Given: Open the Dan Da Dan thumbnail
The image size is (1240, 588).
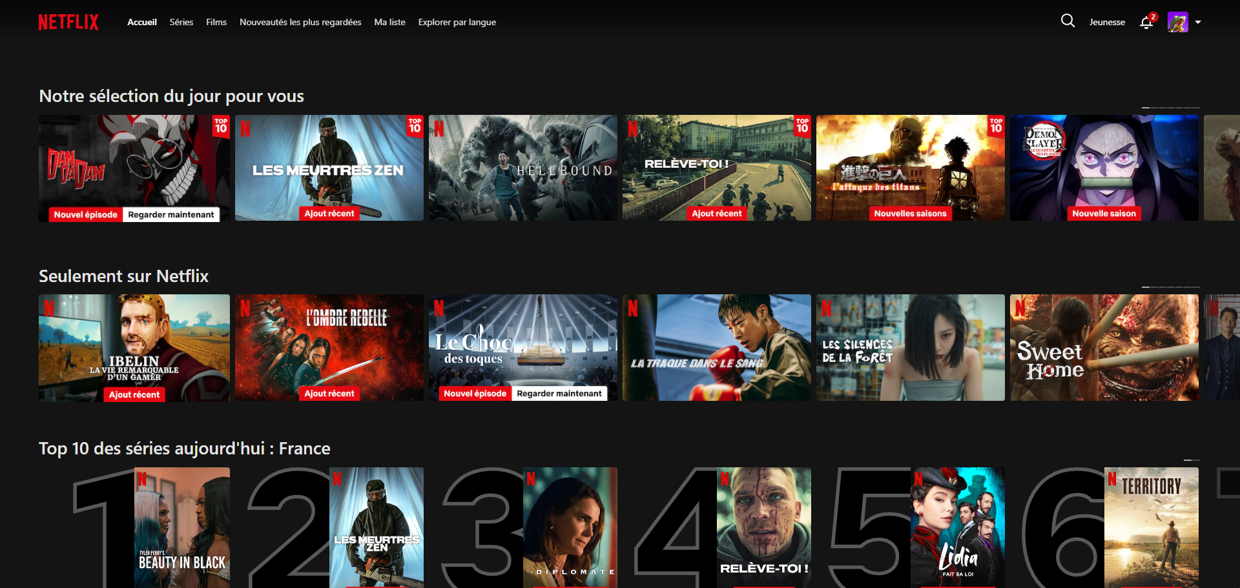Looking at the screenshot, I should (134, 168).
